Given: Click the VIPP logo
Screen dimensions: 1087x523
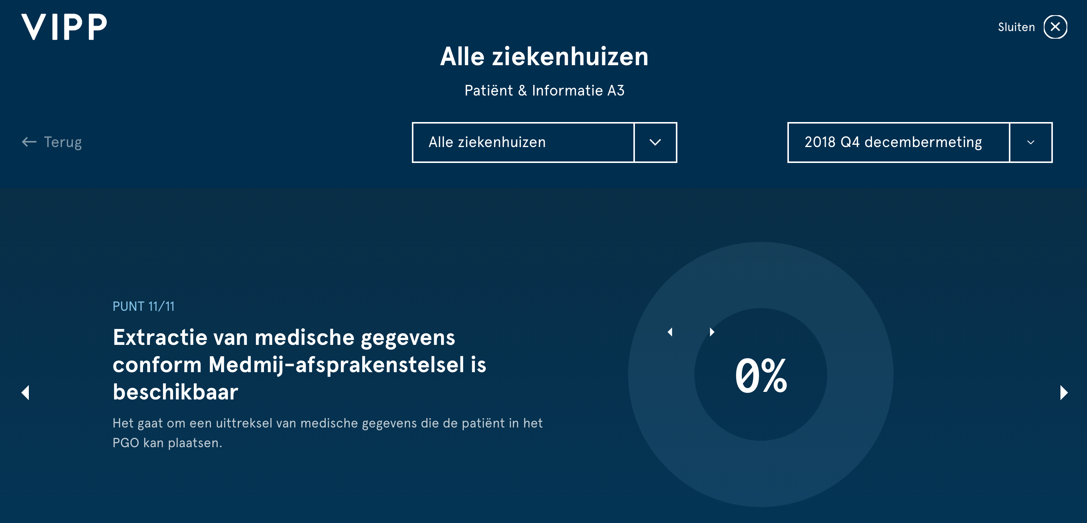Looking at the screenshot, I should [64, 27].
